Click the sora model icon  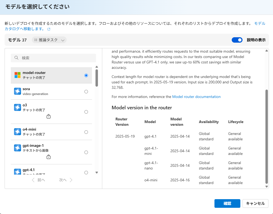[18, 91]
